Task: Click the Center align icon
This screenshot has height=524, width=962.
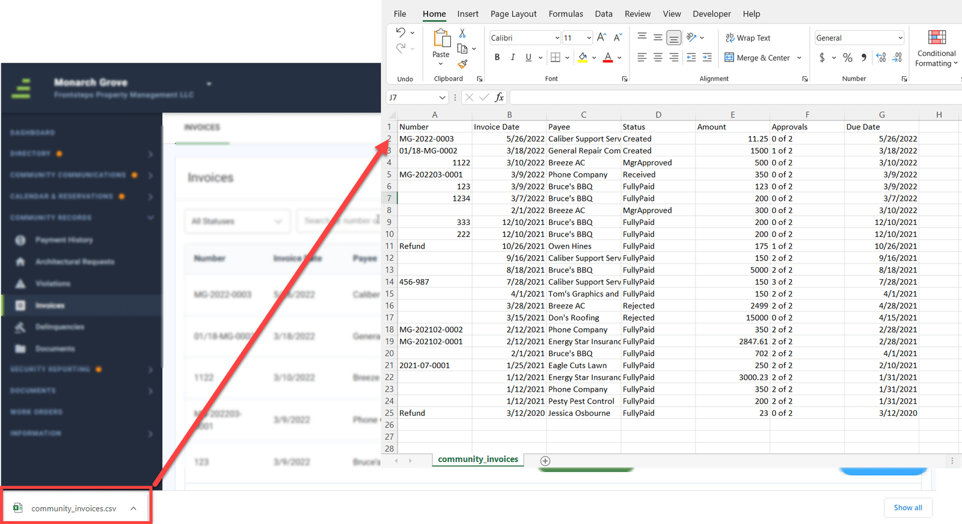Action: 658,58
